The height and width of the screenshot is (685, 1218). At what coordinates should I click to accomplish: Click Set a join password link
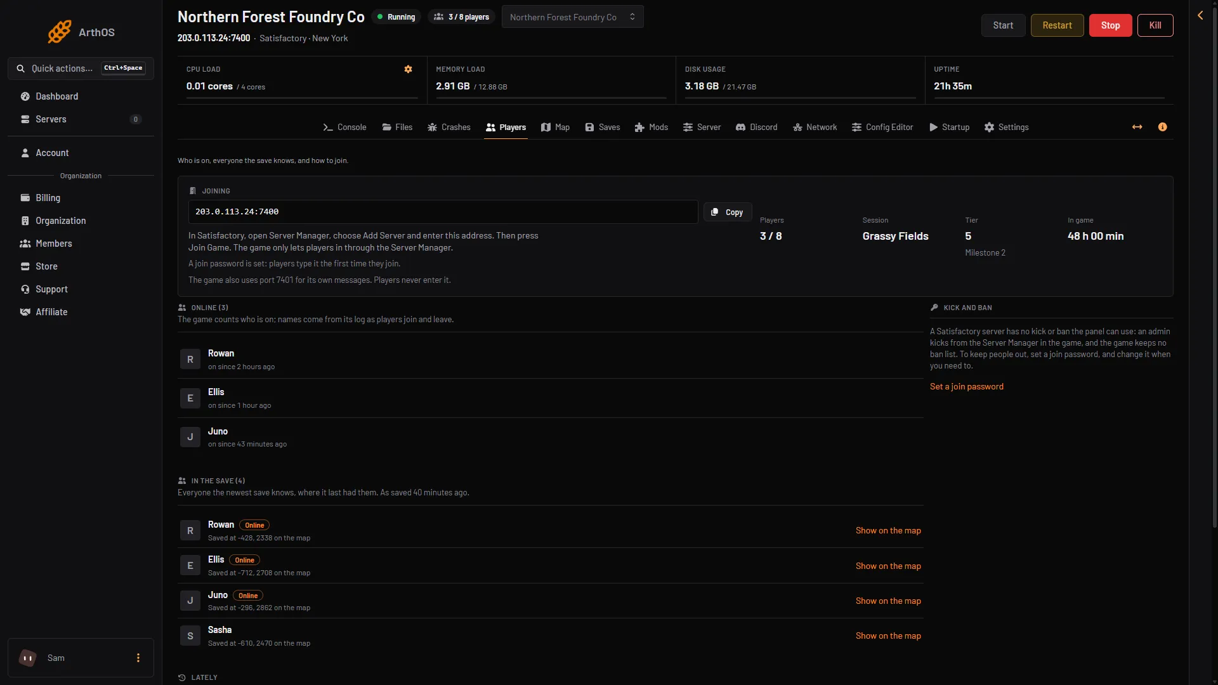click(967, 387)
